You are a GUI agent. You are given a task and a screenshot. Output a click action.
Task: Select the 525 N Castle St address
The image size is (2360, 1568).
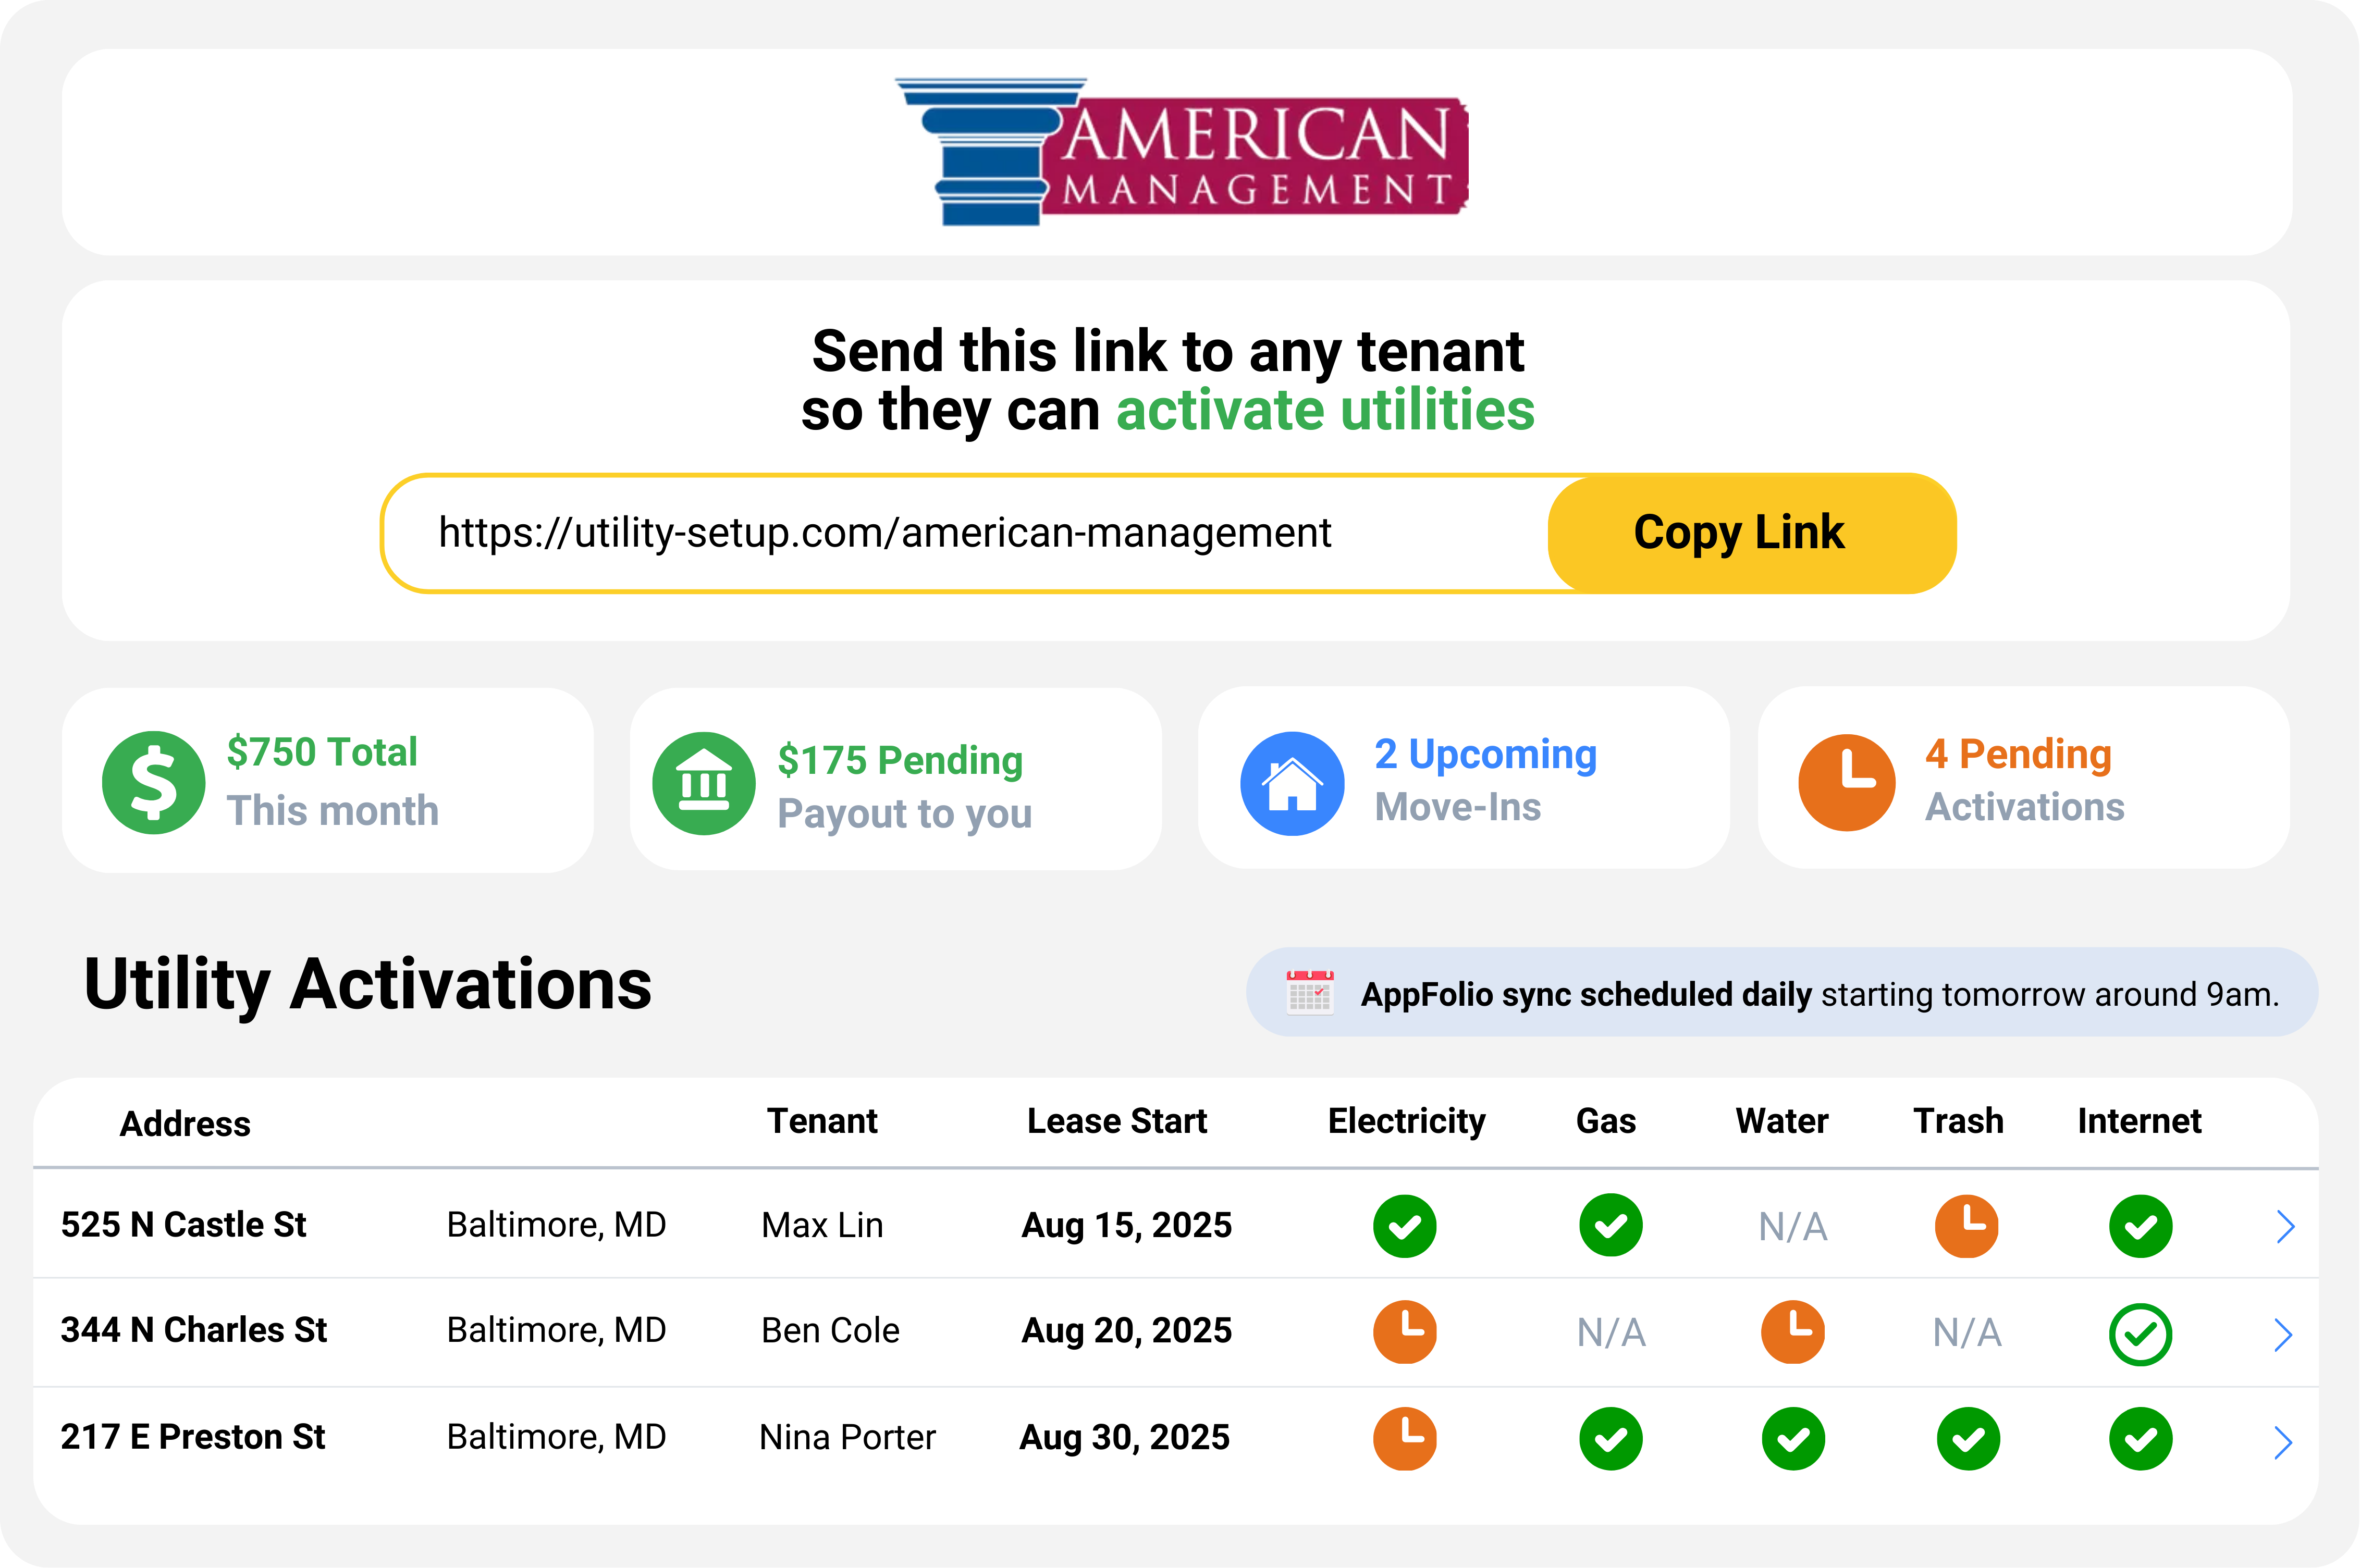click(183, 1225)
